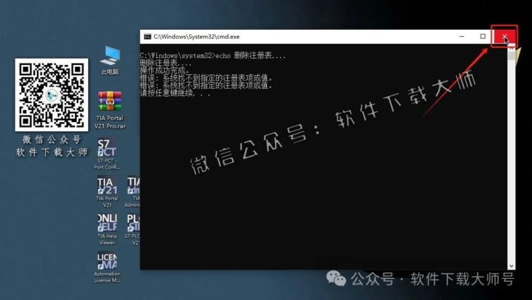Screen dimensions: 532x300
Task: Close the highlighted cmd.exe window
Action: (x=504, y=37)
